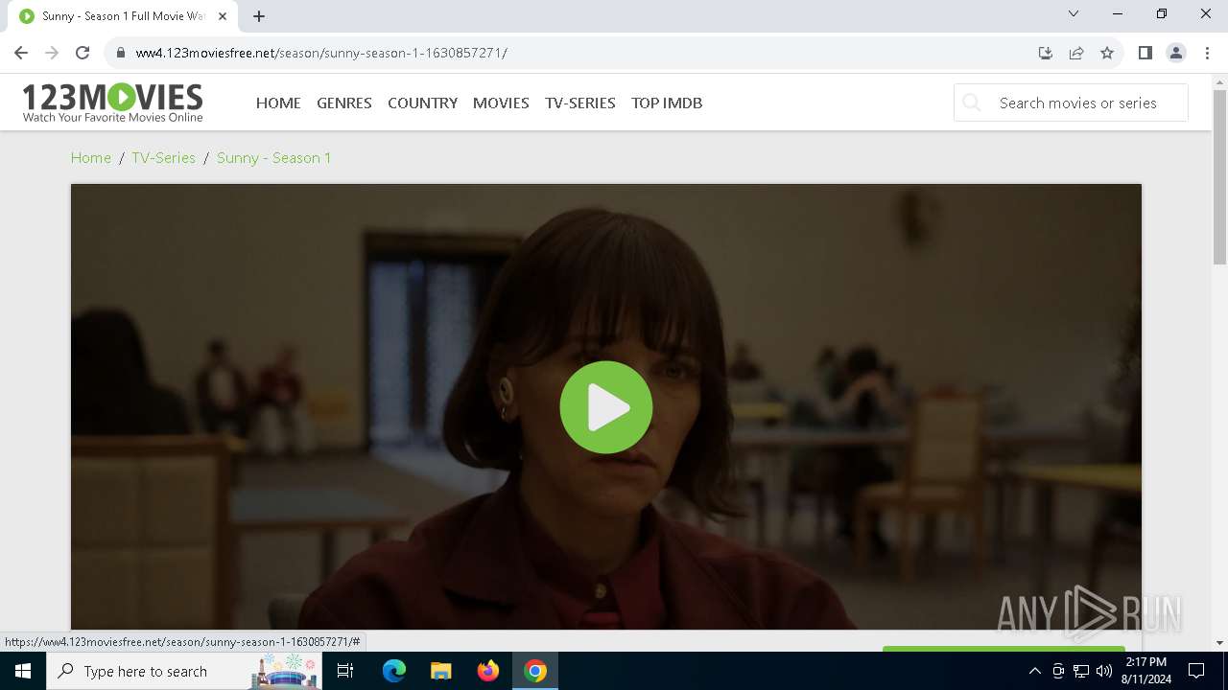The image size is (1228, 690).
Task: Click the 123Movies site logo
Action: (113, 103)
